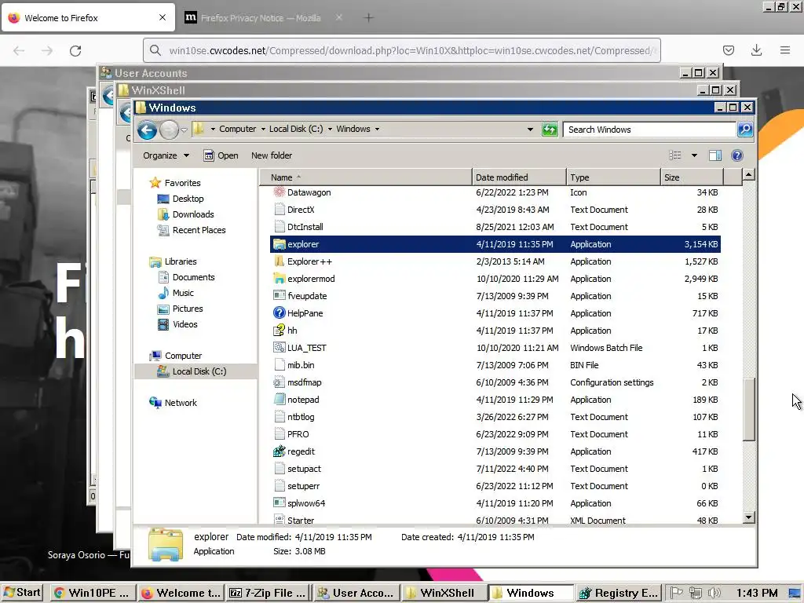Sort by the Date modified column header
The width and height of the screenshot is (804, 603).
click(519, 177)
